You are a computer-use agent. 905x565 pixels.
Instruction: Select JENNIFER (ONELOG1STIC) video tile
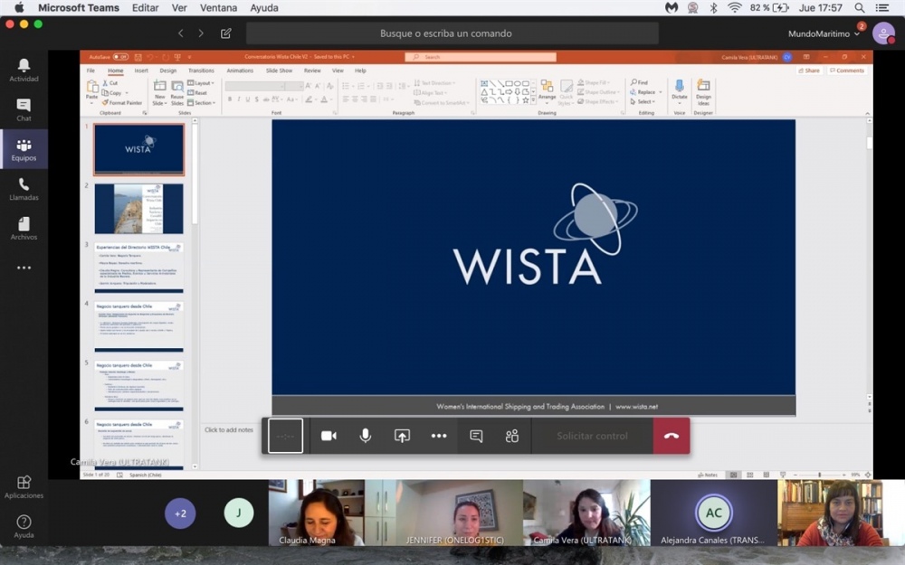(460, 513)
